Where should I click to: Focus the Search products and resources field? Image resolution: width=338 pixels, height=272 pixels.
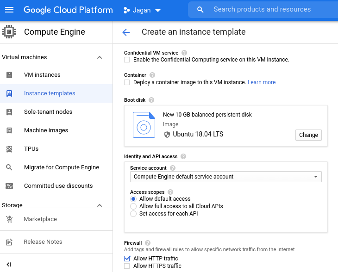tap(262, 9)
